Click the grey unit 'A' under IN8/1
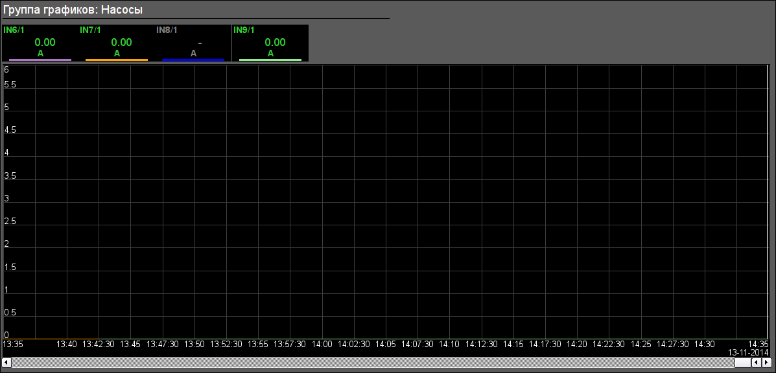This screenshot has width=776, height=373. click(x=193, y=53)
